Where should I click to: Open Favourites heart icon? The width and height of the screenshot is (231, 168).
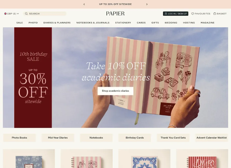coord(193,14)
